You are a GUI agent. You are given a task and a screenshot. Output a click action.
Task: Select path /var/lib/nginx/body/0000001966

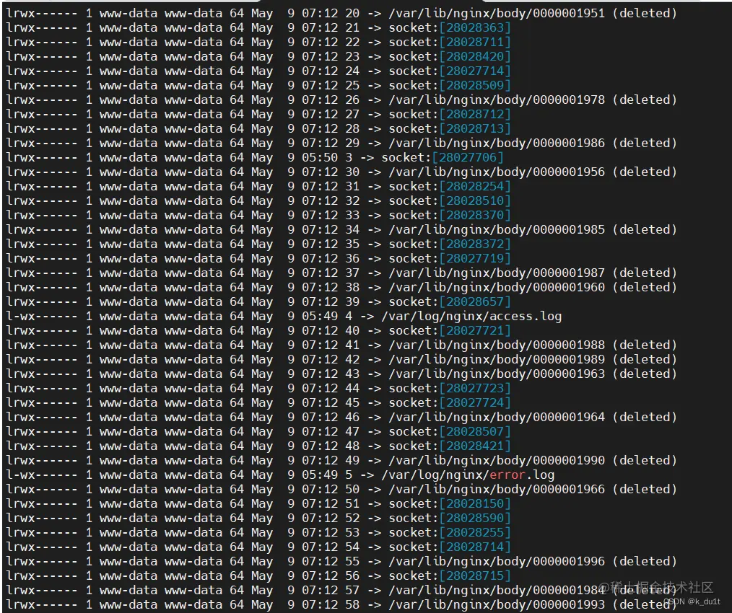click(497, 490)
